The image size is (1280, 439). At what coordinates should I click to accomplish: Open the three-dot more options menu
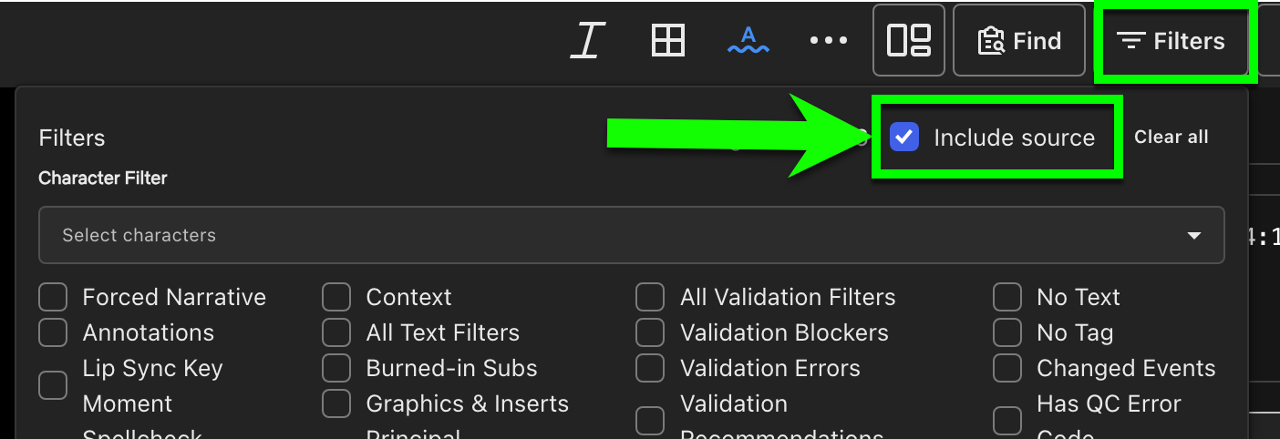pyautogui.click(x=829, y=41)
